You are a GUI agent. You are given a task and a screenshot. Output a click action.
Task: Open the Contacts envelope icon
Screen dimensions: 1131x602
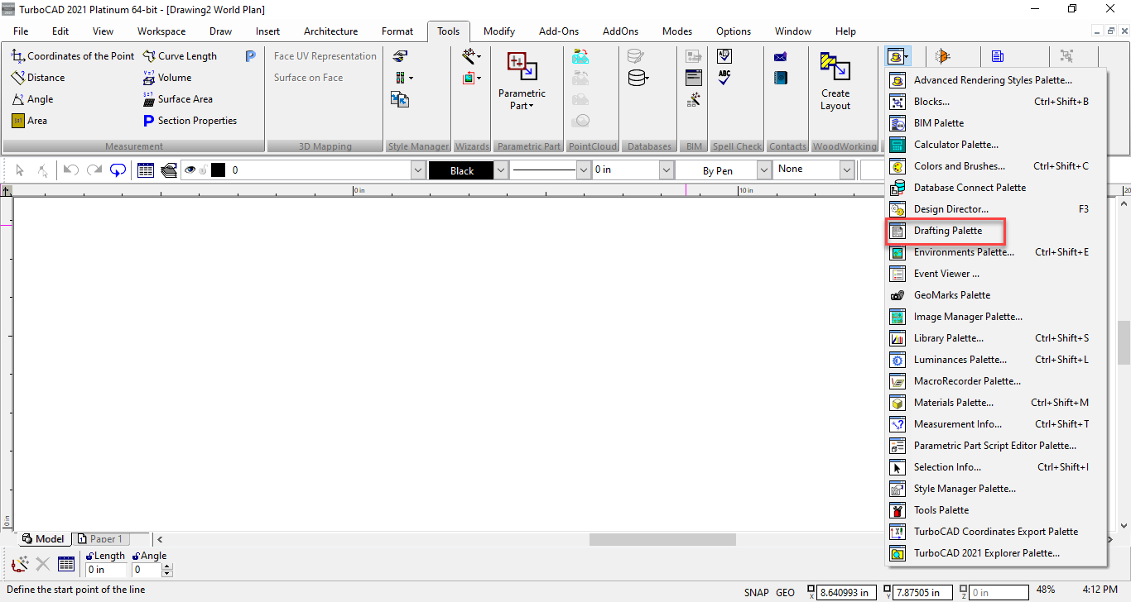coord(780,56)
